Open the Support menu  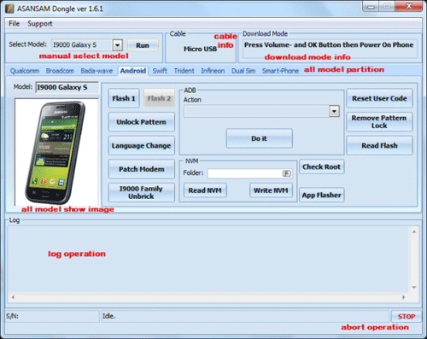40,24
